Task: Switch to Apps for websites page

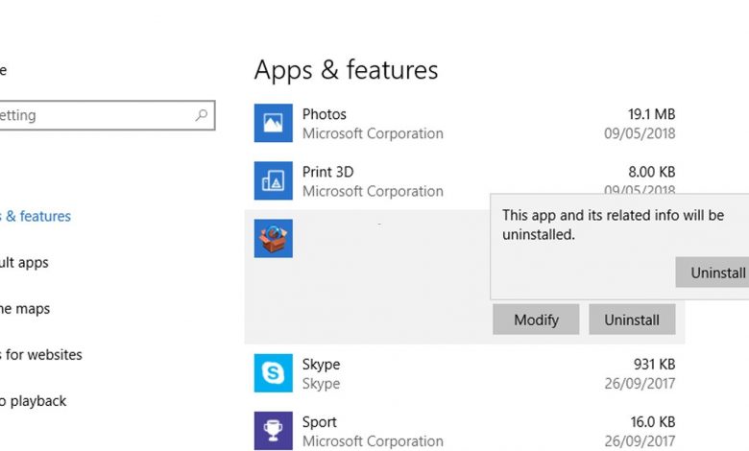Action: (41, 355)
